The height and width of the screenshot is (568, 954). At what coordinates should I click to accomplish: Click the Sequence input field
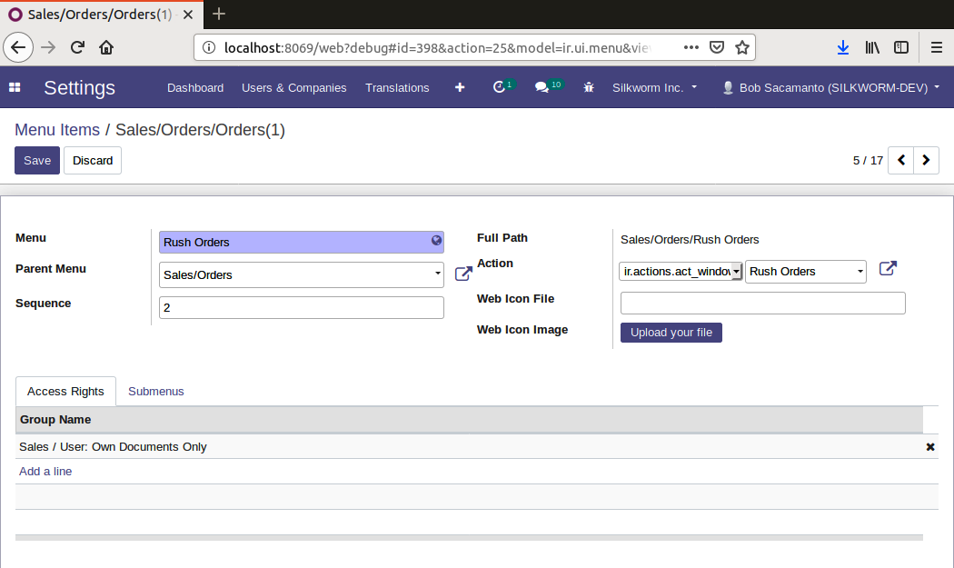click(301, 307)
